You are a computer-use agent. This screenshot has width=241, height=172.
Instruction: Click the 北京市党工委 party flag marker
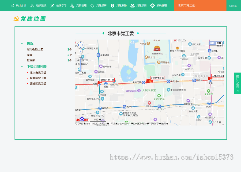coord(149,82)
